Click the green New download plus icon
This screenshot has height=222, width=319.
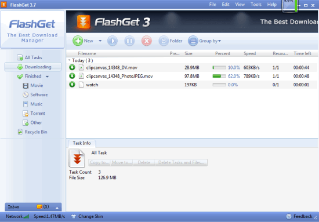(x=78, y=41)
